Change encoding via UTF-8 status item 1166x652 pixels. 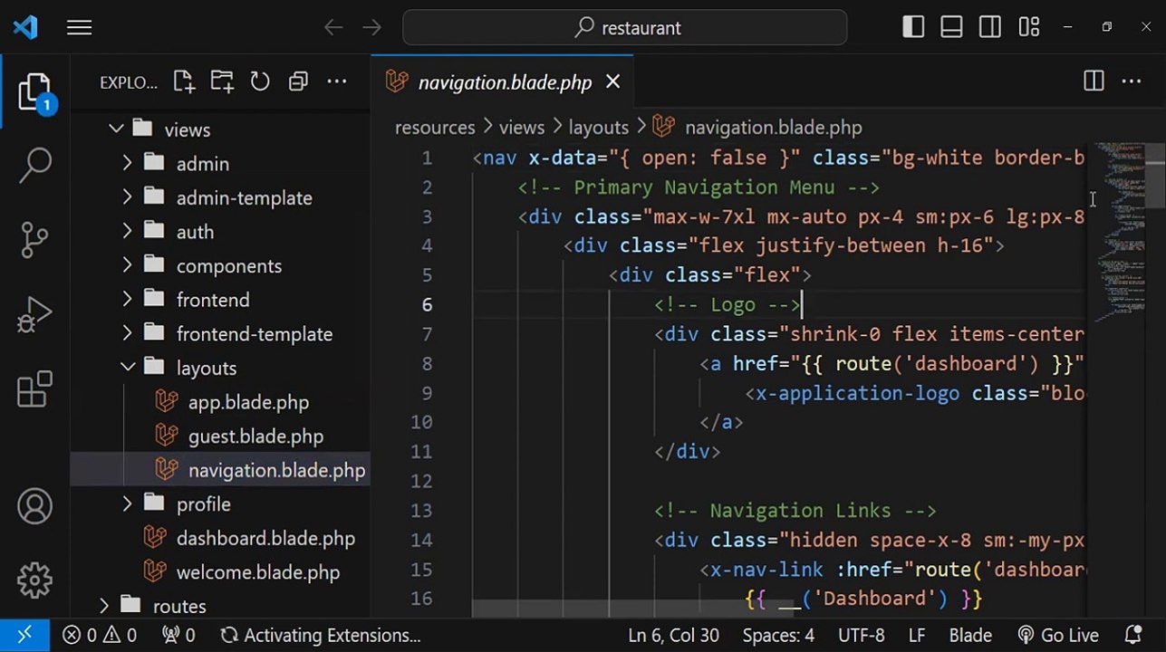click(x=861, y=636)
